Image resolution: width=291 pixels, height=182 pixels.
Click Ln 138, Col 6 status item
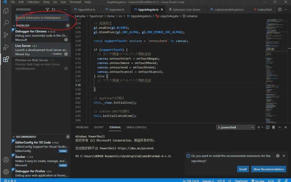(x=191, y=181)
